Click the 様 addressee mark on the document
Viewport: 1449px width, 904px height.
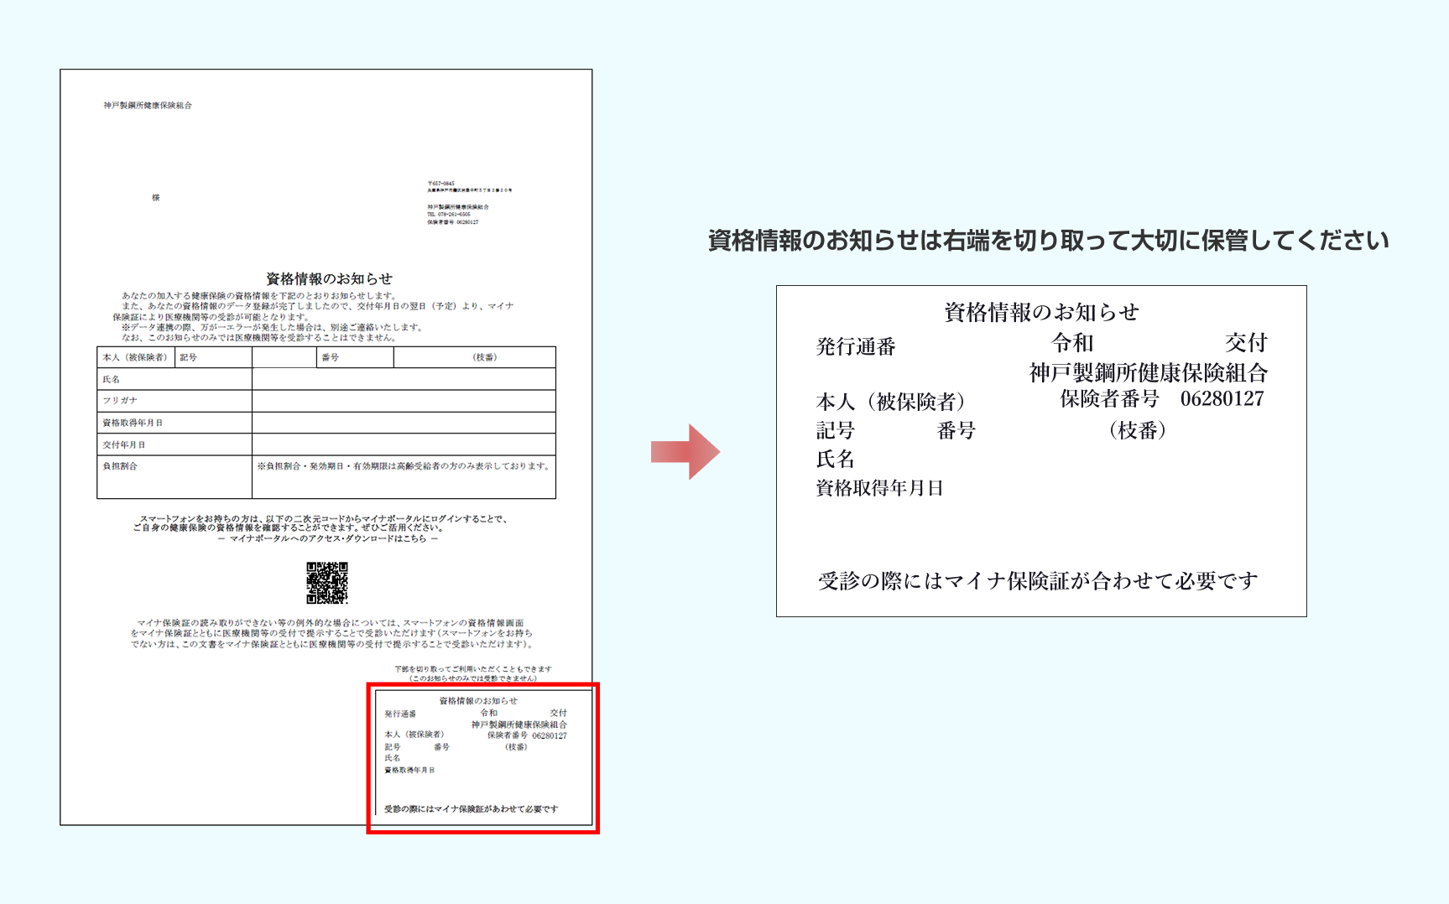[x=156, y=198]
